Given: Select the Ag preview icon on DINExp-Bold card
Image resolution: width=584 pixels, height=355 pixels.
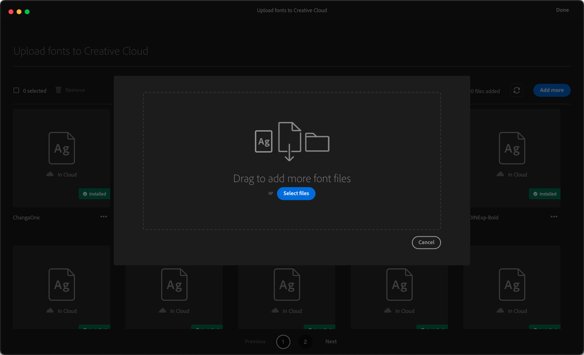Looking at the screenshot, I should point(512,148).
